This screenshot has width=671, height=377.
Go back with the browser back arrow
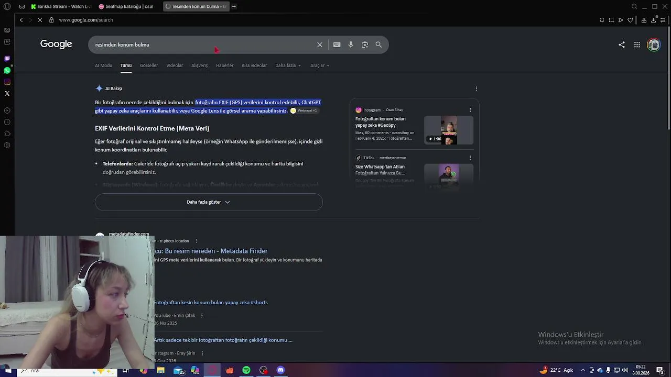point(21,20)
